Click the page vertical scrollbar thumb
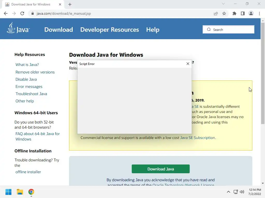The height and width of the screenshot is (198, 265). 263,73
